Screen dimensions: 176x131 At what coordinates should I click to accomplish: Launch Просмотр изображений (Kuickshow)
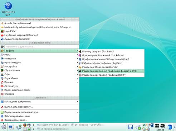[x=111, y=55]
